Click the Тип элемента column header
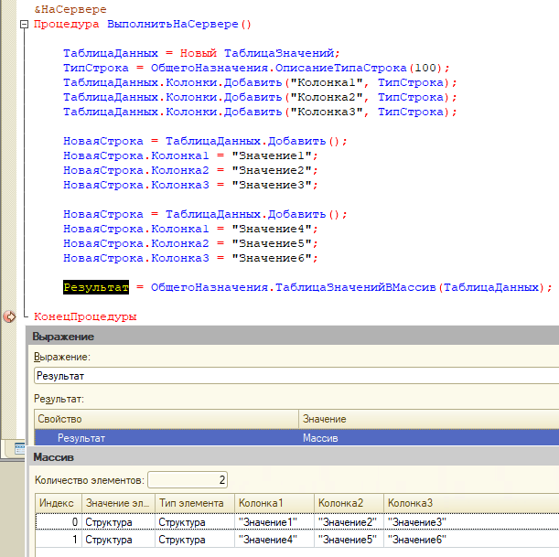This screenshot has width=559, height=557. [x=190, y=503]
